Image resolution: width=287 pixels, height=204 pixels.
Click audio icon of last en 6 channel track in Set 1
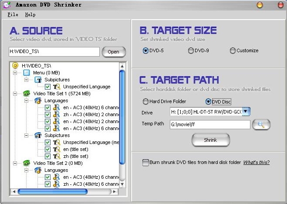(x=56, y=128)
